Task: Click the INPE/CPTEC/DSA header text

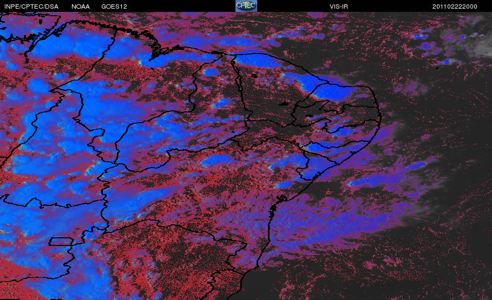Action: (x=31, y=6)
